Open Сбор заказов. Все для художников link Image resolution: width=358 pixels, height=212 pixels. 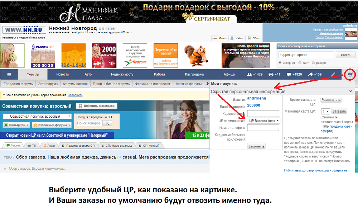[37, 169]
